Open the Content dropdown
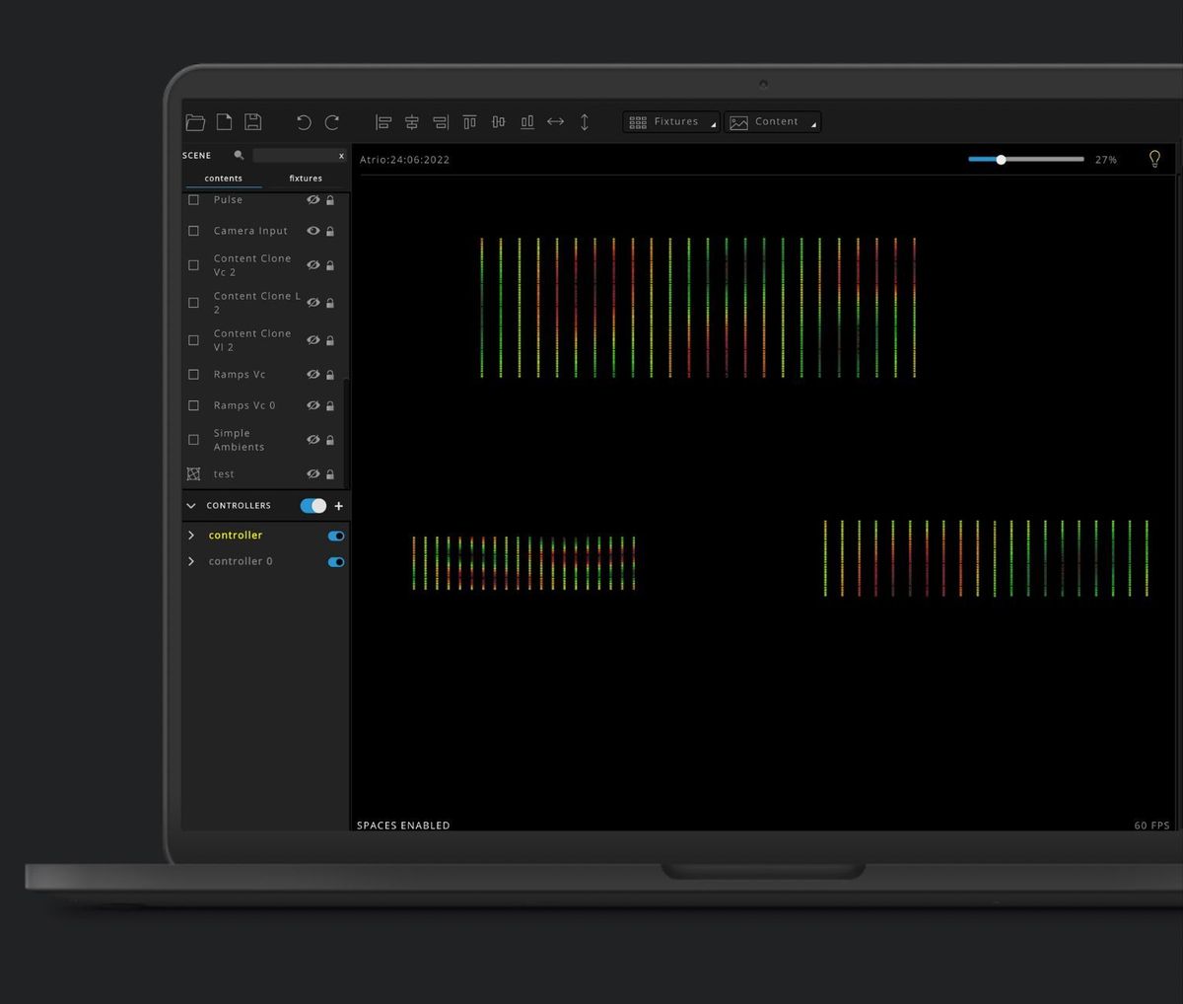1183x1004 pixels. click(x=773, y=122)
